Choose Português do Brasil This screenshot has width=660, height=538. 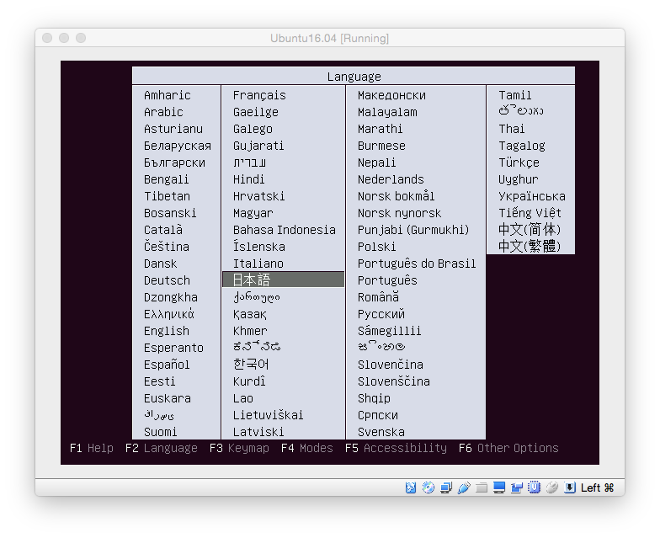tap(417, 264)
